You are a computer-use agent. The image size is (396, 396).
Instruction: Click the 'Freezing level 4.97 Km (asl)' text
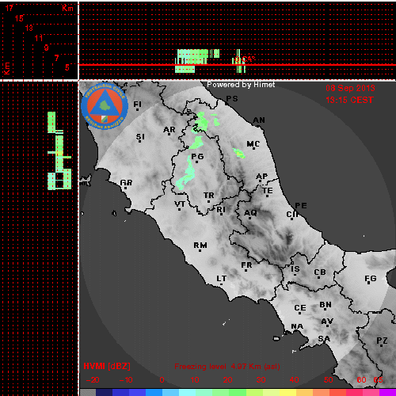[227, 367]
